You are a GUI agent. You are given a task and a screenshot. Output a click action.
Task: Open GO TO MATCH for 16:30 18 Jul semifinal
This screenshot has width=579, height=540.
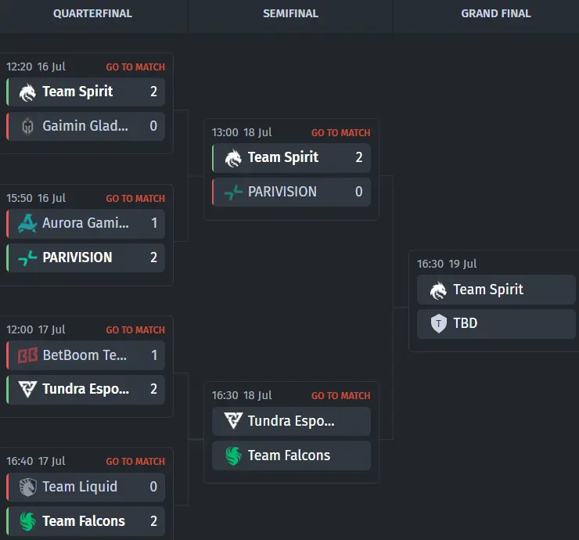coord(340,396)
